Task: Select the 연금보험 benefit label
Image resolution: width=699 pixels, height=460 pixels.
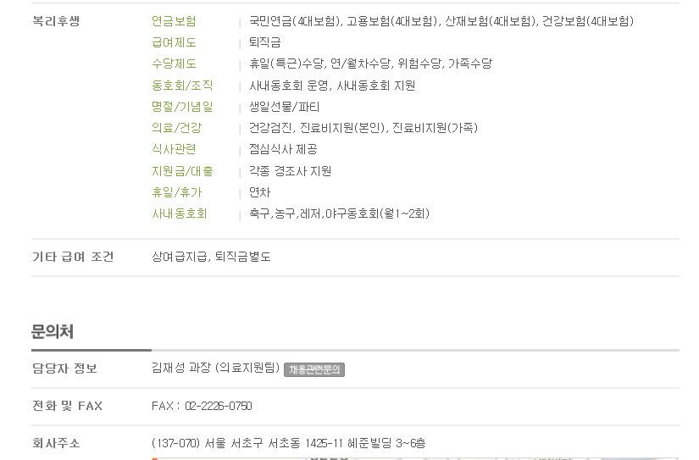Action: click(174, 21)
